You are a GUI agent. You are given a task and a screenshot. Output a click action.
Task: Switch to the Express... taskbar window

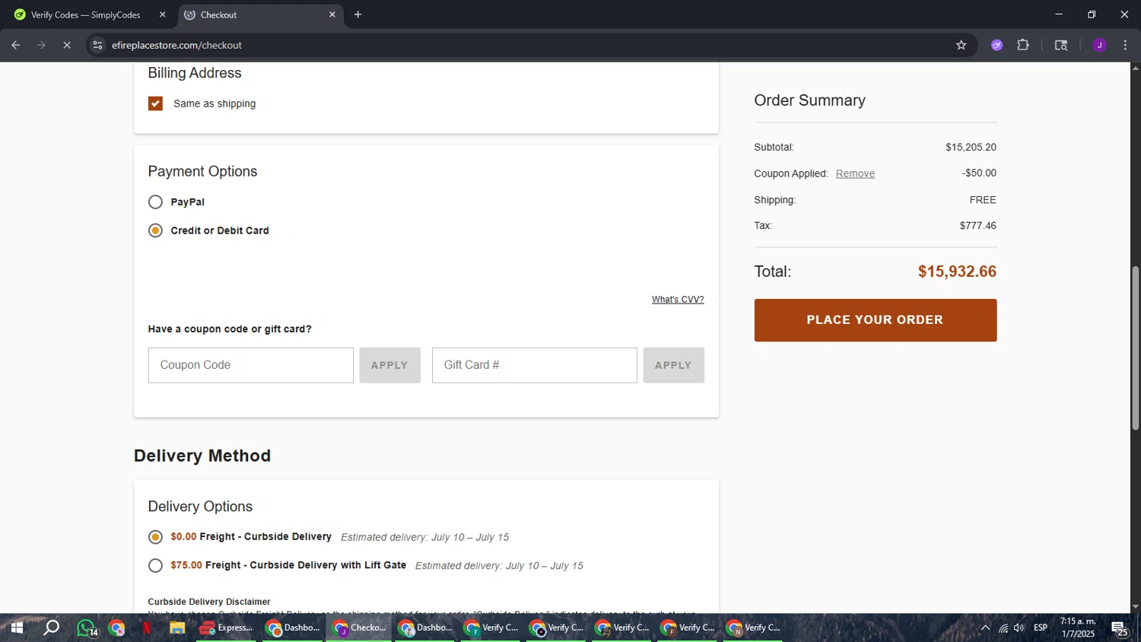point(227,628)
